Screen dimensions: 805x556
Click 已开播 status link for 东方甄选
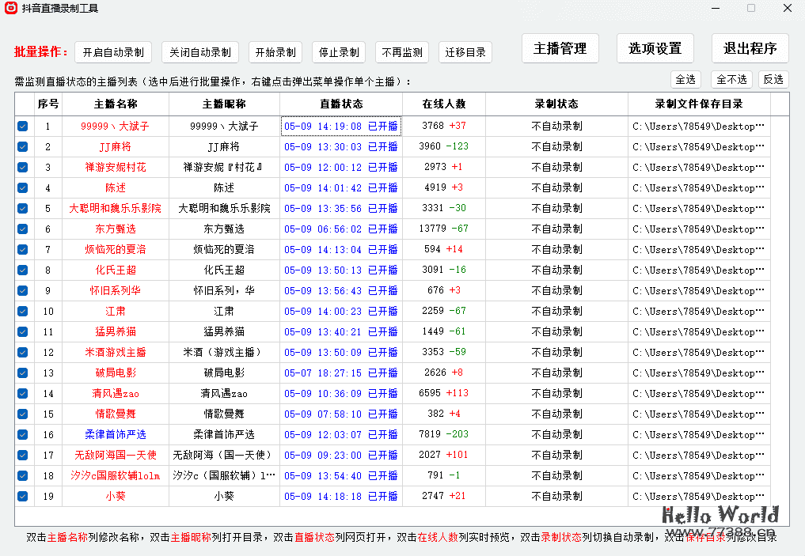click(382, 229)
